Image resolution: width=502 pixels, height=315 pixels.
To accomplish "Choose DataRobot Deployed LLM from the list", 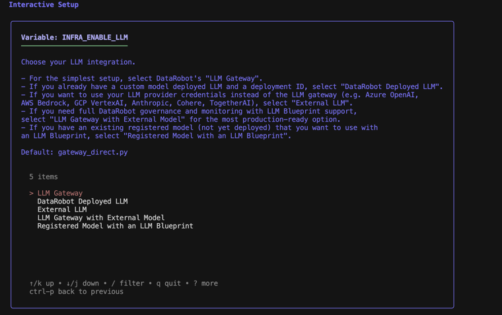I will tap(83, 201).
